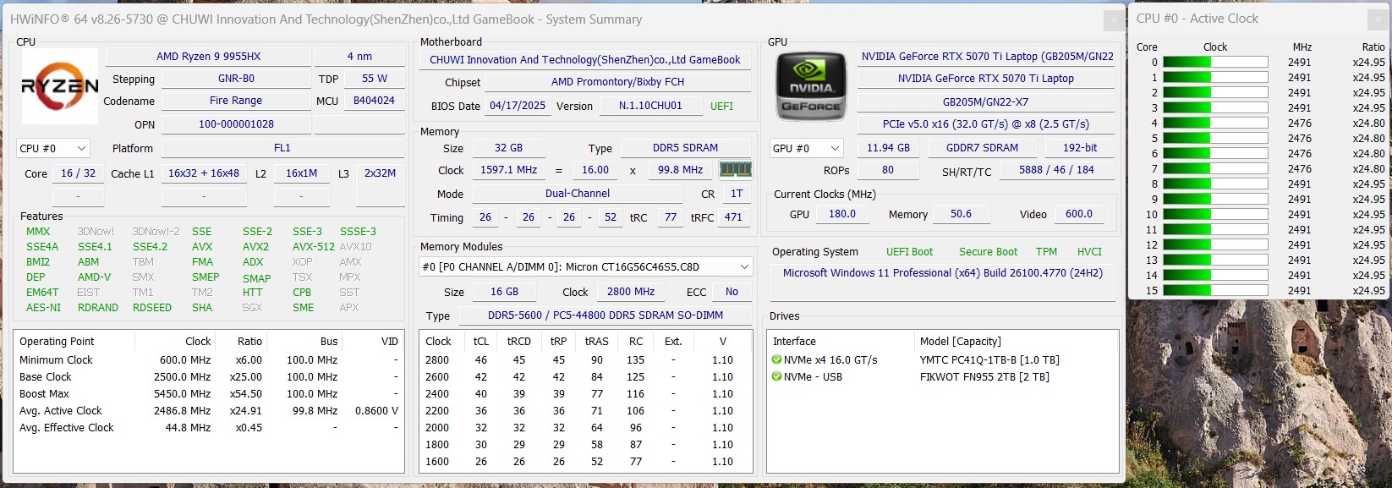Click the DDR5-5600 / PC5-44800 module type field

[x=606, y=315]
